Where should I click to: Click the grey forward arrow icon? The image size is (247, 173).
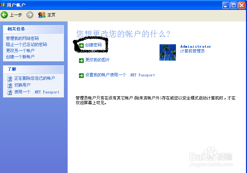click(x=30, y=15)
